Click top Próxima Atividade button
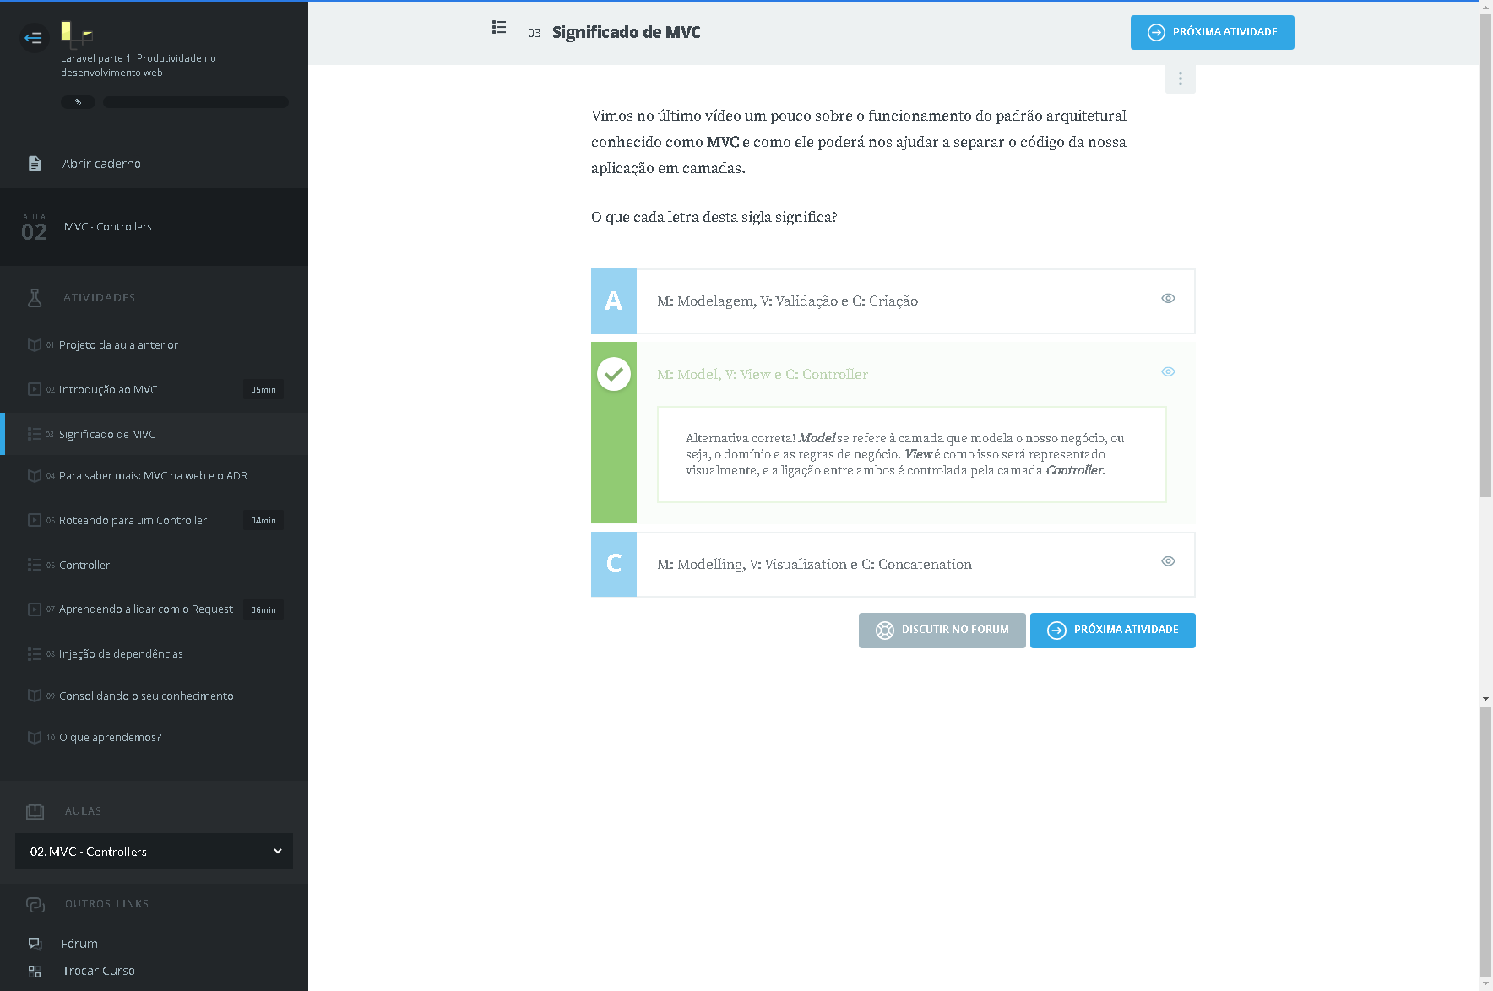 [1212, 33]
